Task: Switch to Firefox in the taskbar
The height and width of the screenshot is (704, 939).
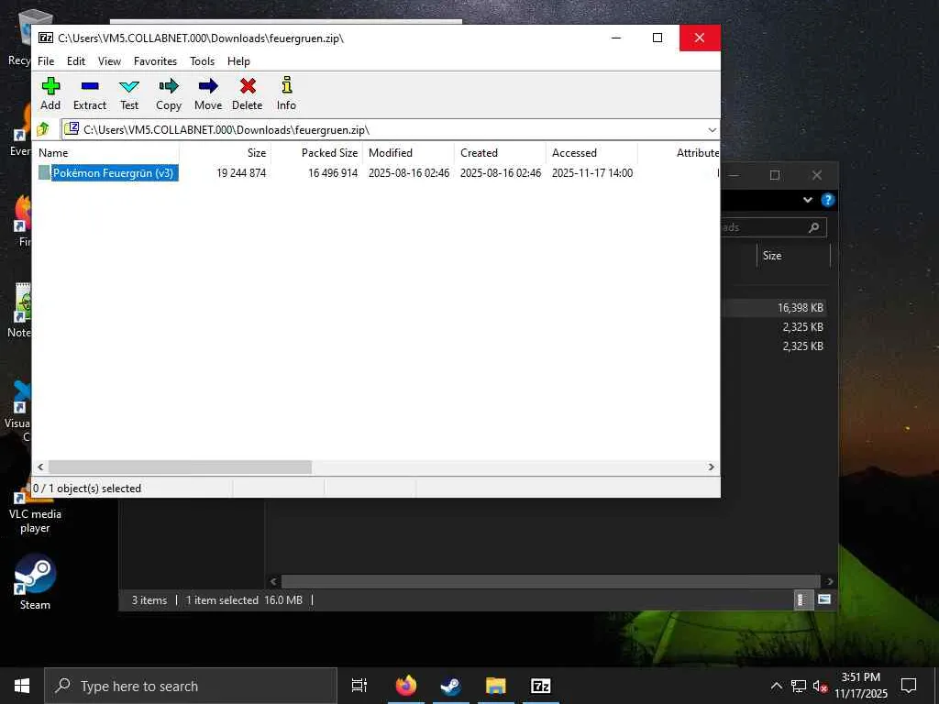Action: click(x=406, y=686)
